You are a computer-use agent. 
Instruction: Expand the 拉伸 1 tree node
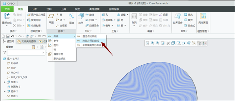pos(5,82)
